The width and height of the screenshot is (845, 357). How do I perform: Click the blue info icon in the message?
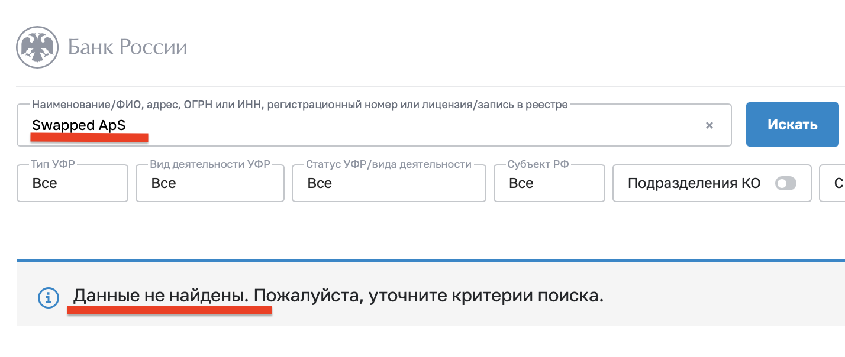point(49,297)
